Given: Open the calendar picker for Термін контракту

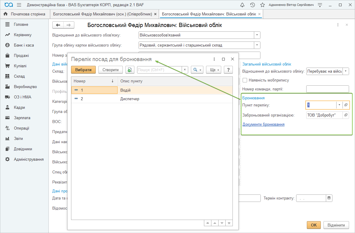Looking at the screenshot, I should point(329,198).
